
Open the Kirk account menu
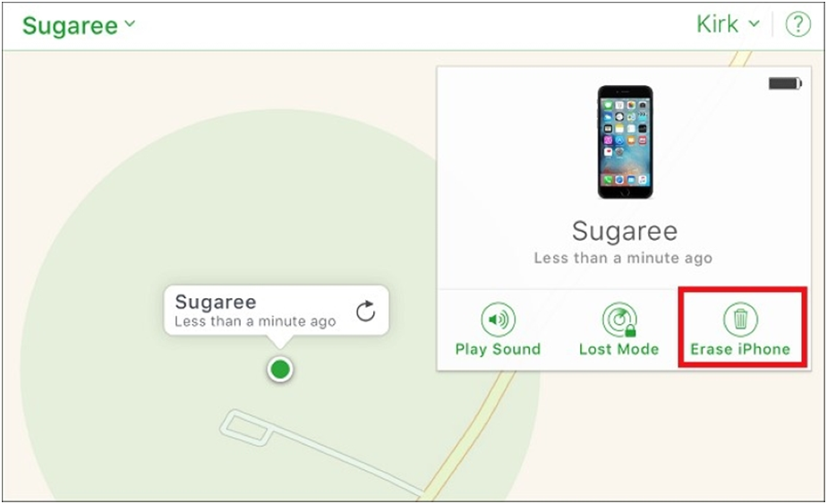(728, 24)
